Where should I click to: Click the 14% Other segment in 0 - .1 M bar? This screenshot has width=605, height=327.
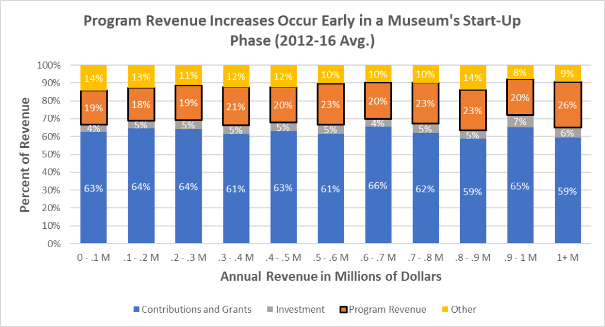click(93, 77)
